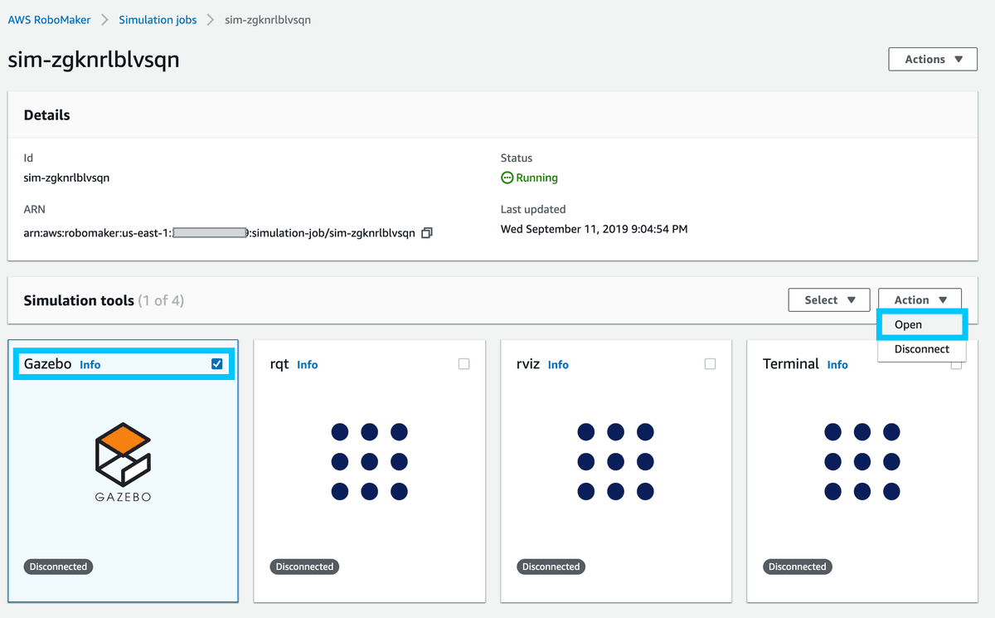This screenshot has height=618, width=995.
Task: Expand the Actions dropdown at top
Action: pyautogui.click(x=932, y=59)
